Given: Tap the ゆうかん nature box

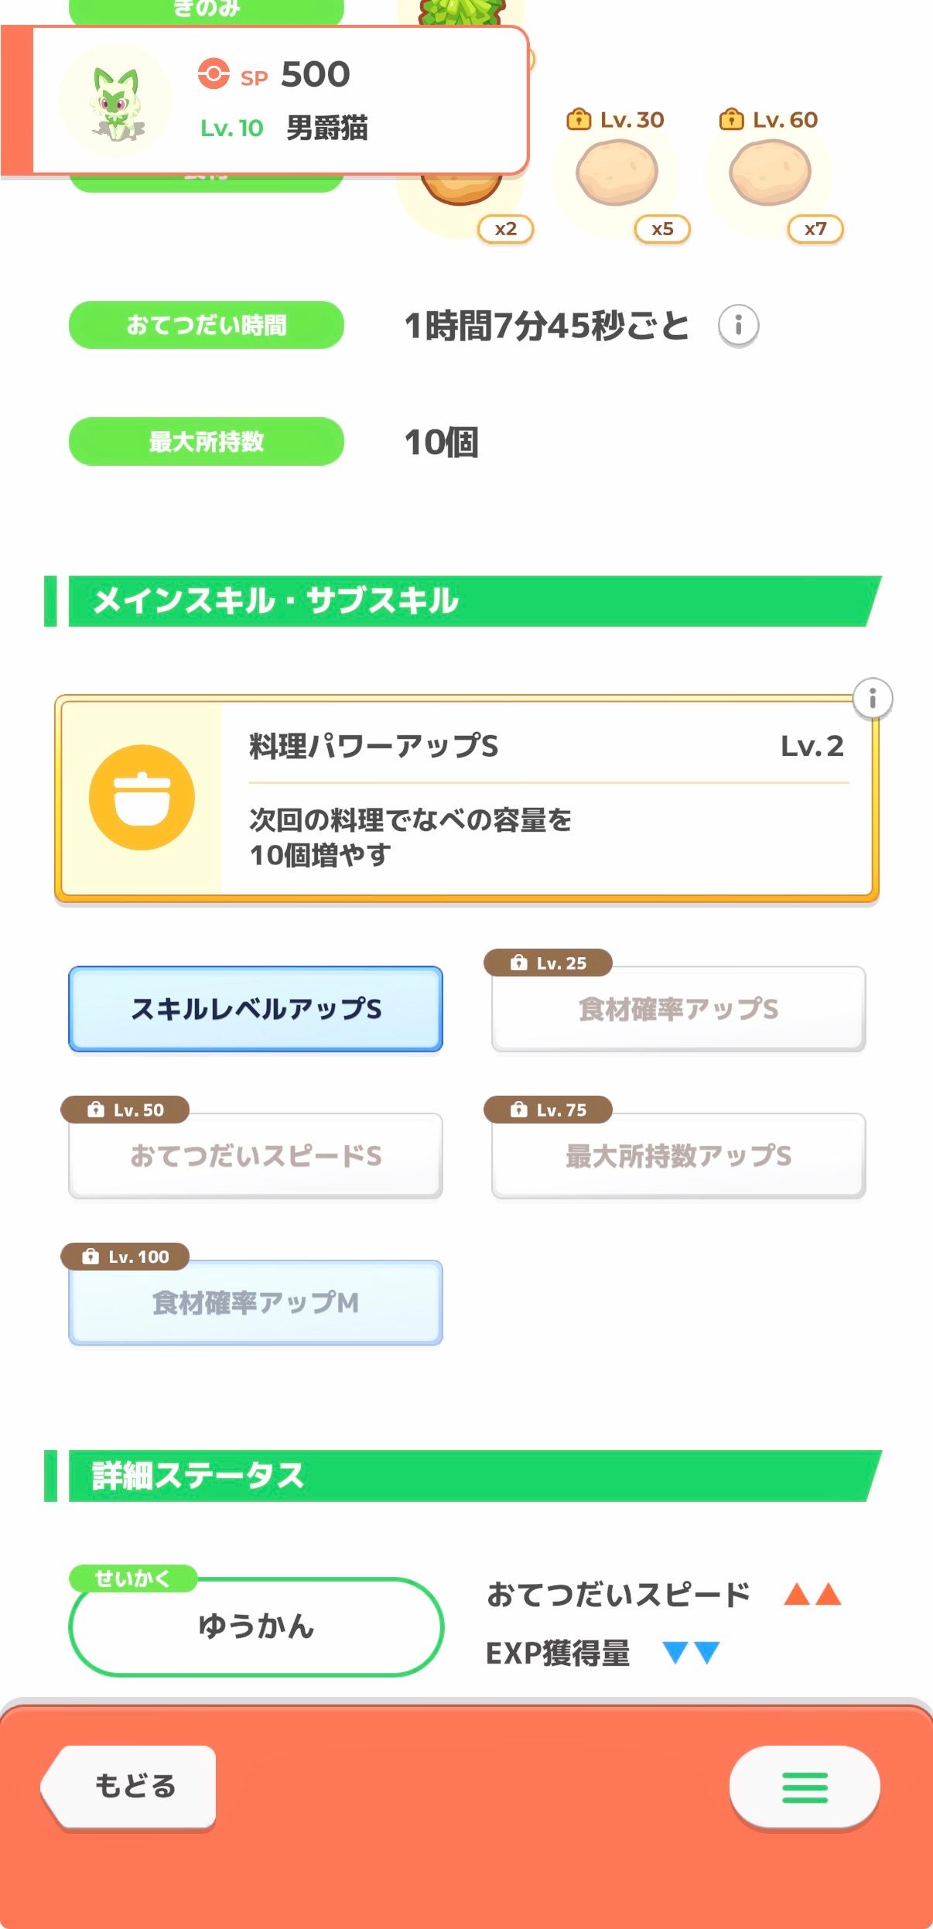Looking at the screenshot, I should click(255, 1626).
